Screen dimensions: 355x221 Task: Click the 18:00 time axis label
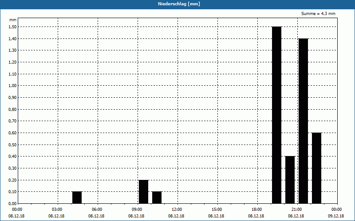click(258, 210)
